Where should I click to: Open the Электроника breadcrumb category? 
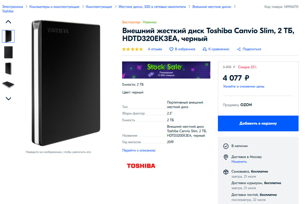pos(12,7)
